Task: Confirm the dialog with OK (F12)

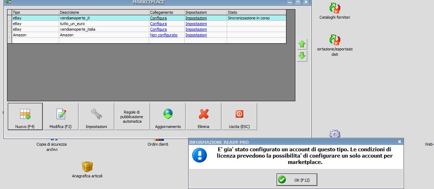Action: click(297, 180)
